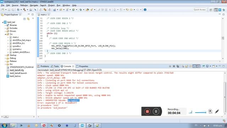
Task: Click the Clear Console icon
Action: click(x=183, y=66)
